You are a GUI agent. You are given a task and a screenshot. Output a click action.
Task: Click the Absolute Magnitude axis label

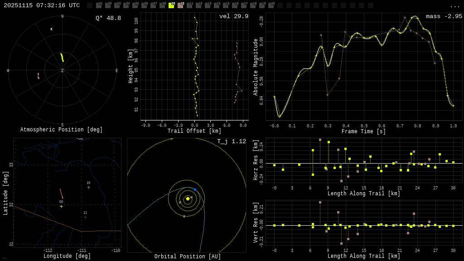[x=256, y=67]
